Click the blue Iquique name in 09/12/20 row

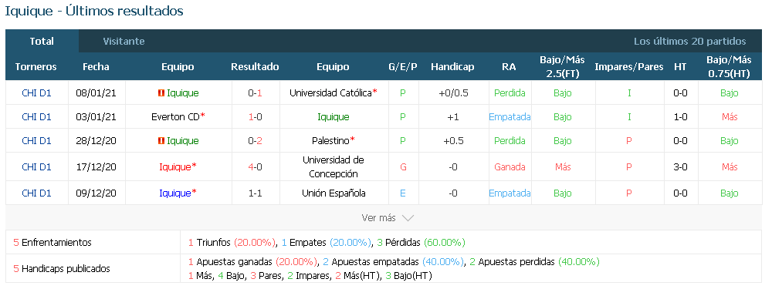click(174, 193)
